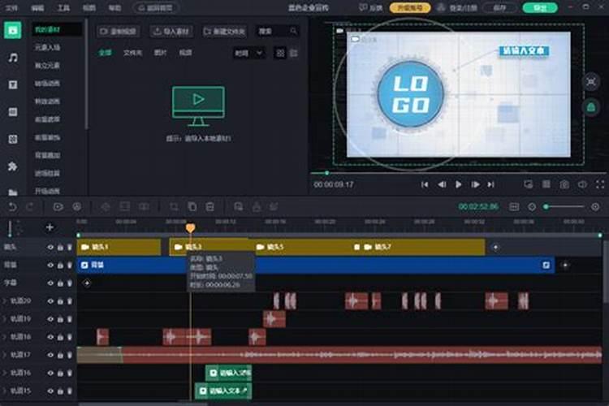Expand the 轨道17 track row

[x=5, y=355]
